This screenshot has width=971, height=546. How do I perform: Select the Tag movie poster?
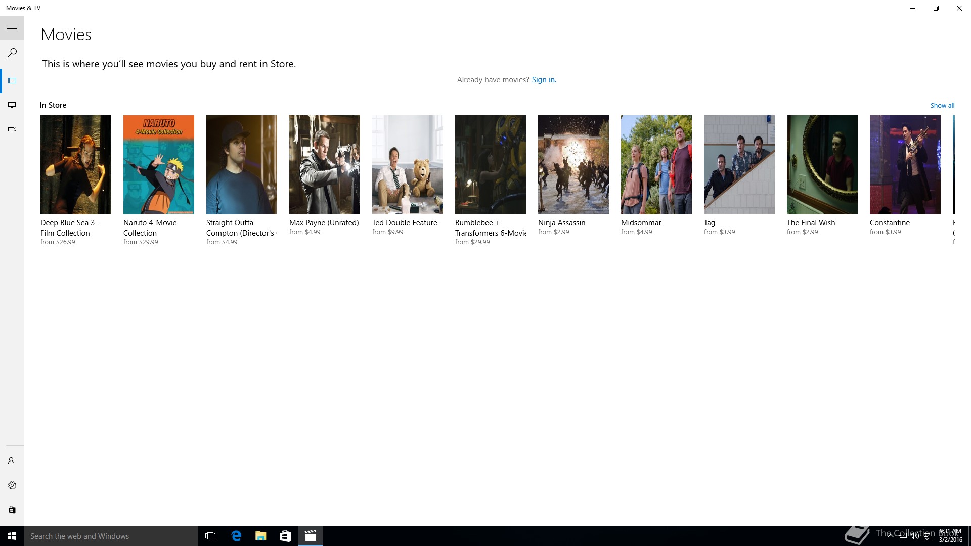pos(739,165)
